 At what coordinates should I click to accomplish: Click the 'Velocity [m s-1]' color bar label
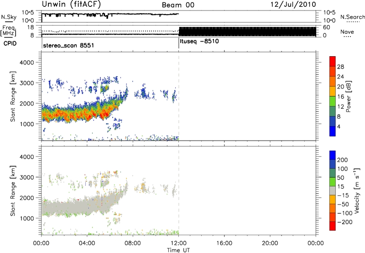click(x=356, y=190)
